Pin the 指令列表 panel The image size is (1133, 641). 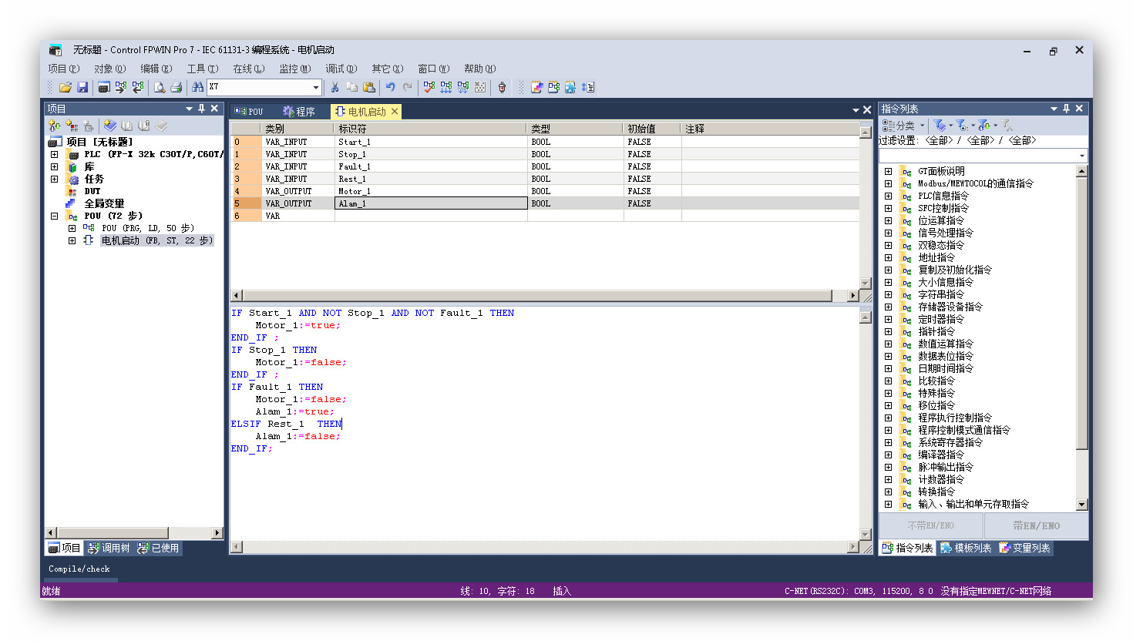coord(1066,109)
